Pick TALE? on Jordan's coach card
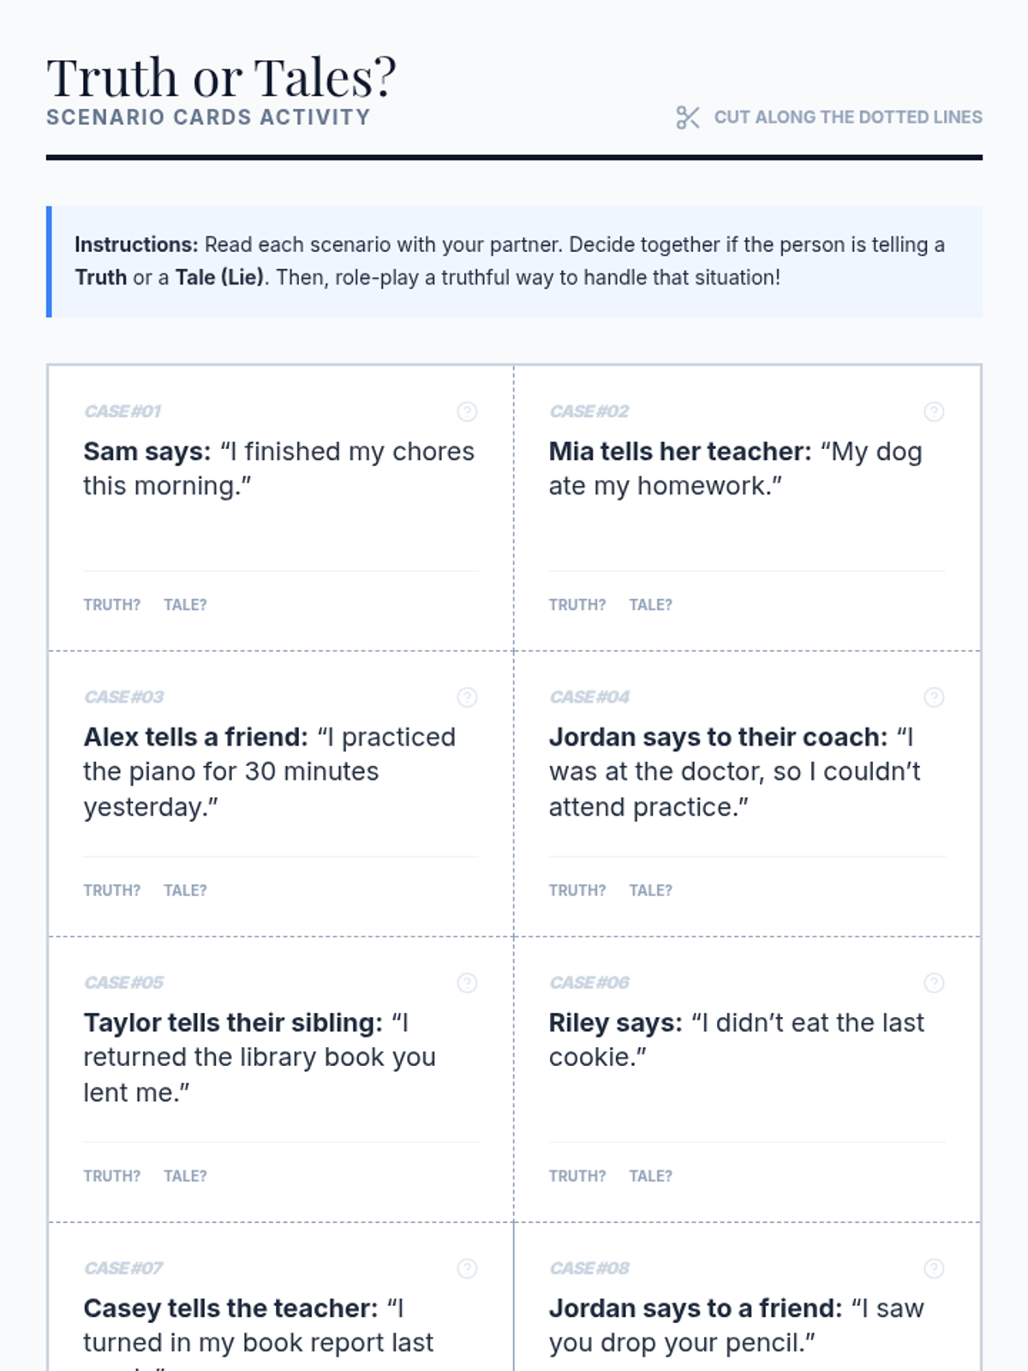Image resolution: width=1028 pixels, height=1371 pixels. pos(650,890)
